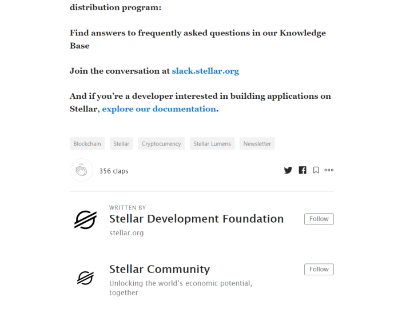Follow Stellar Development Foundation
This screenshot has height=309, width=406.
319,219
